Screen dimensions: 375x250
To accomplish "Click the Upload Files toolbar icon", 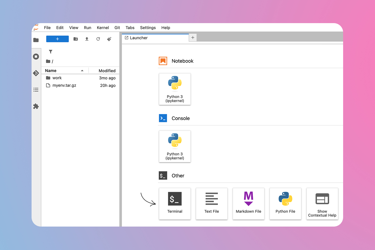I will pyautogui.click(x=87, y=39).
